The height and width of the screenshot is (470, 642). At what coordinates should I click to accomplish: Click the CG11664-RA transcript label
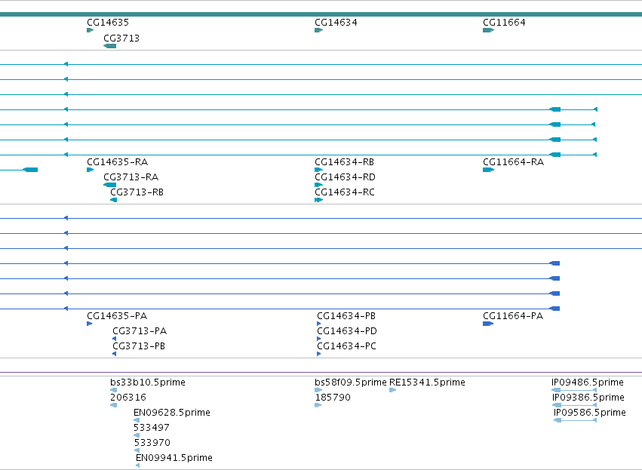(x=513, y=162)
